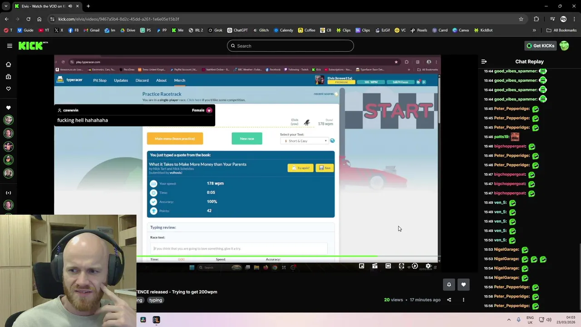Open the Kick hamburger menu
Image resolution: width=581 pixels, height=327 pixels.
(x=10, y=46)
